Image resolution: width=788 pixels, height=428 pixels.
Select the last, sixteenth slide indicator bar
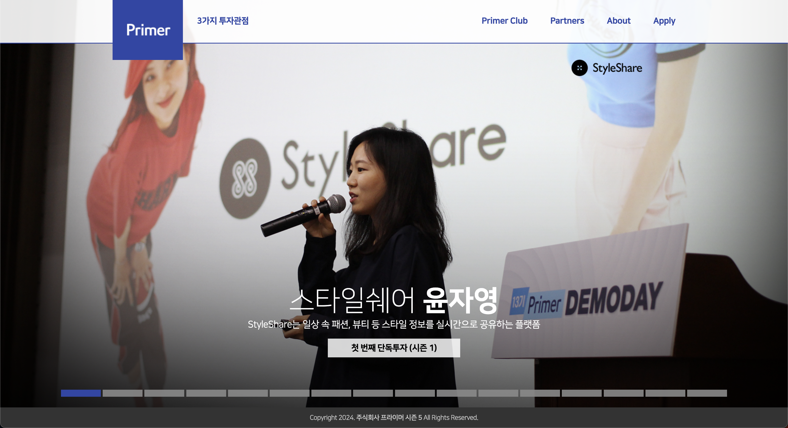tap(707, 393)
